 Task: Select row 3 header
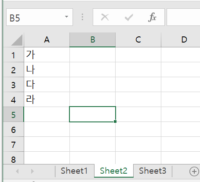click(x=13, y=85)
